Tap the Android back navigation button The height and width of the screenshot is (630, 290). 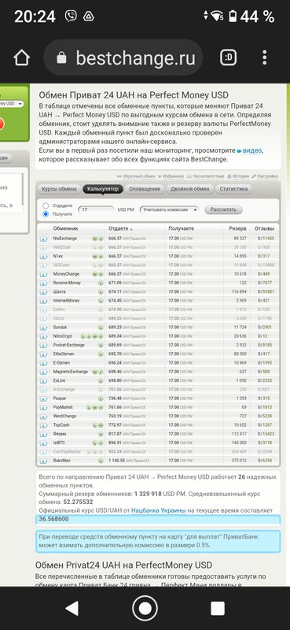[72, 608]
